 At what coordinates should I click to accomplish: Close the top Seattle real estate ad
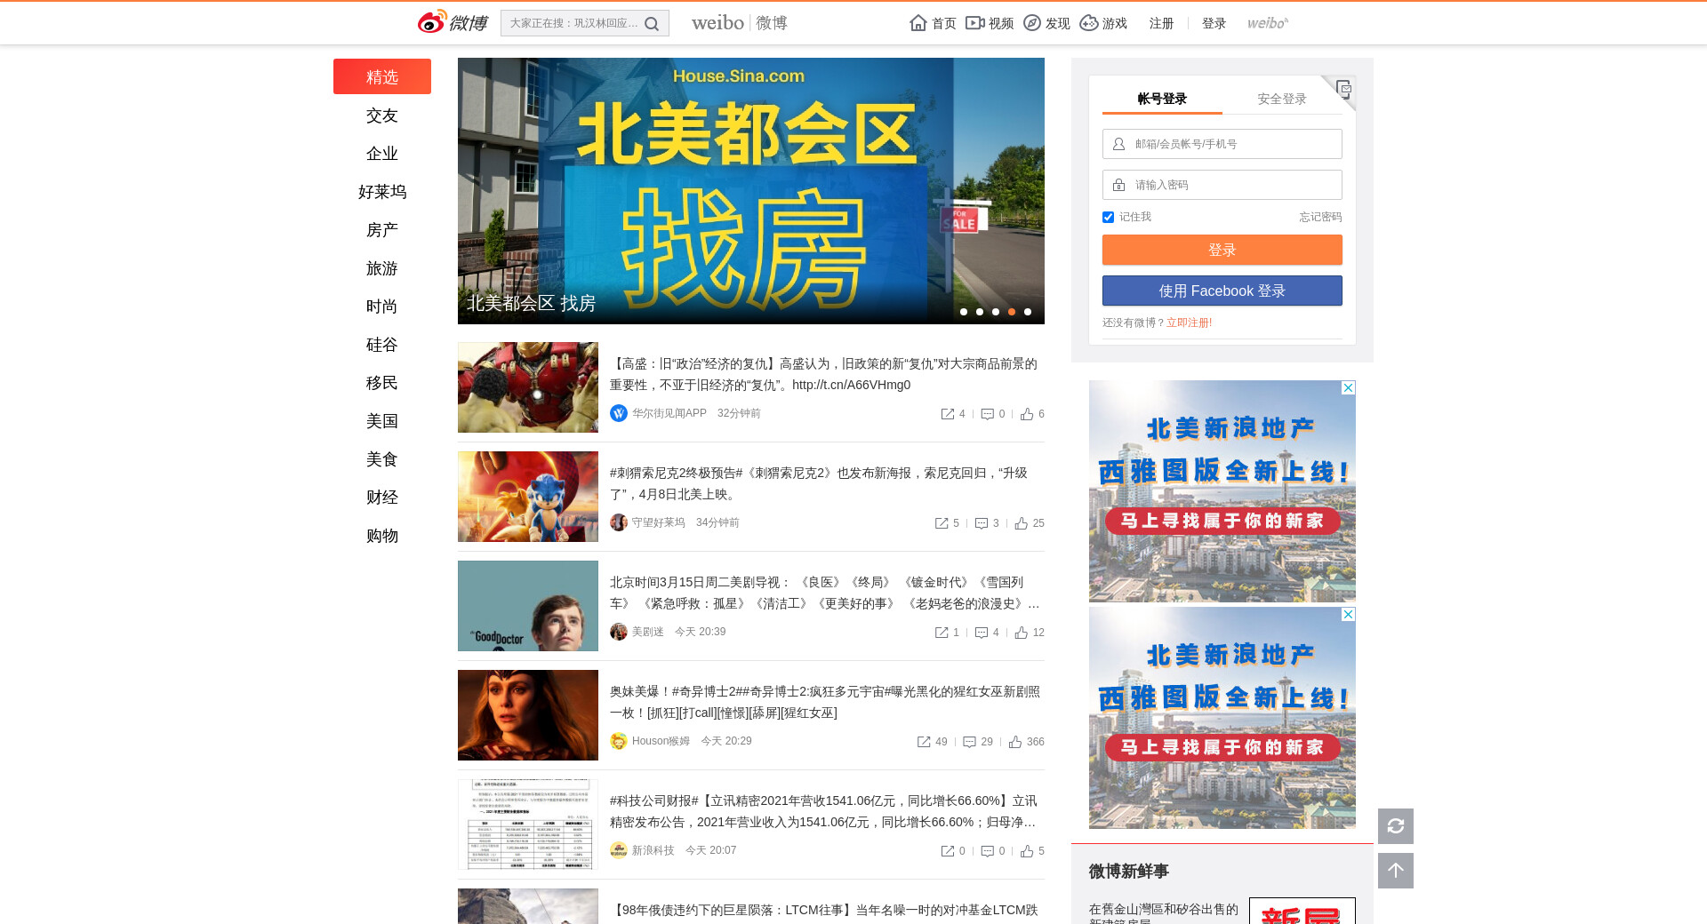1348,388
